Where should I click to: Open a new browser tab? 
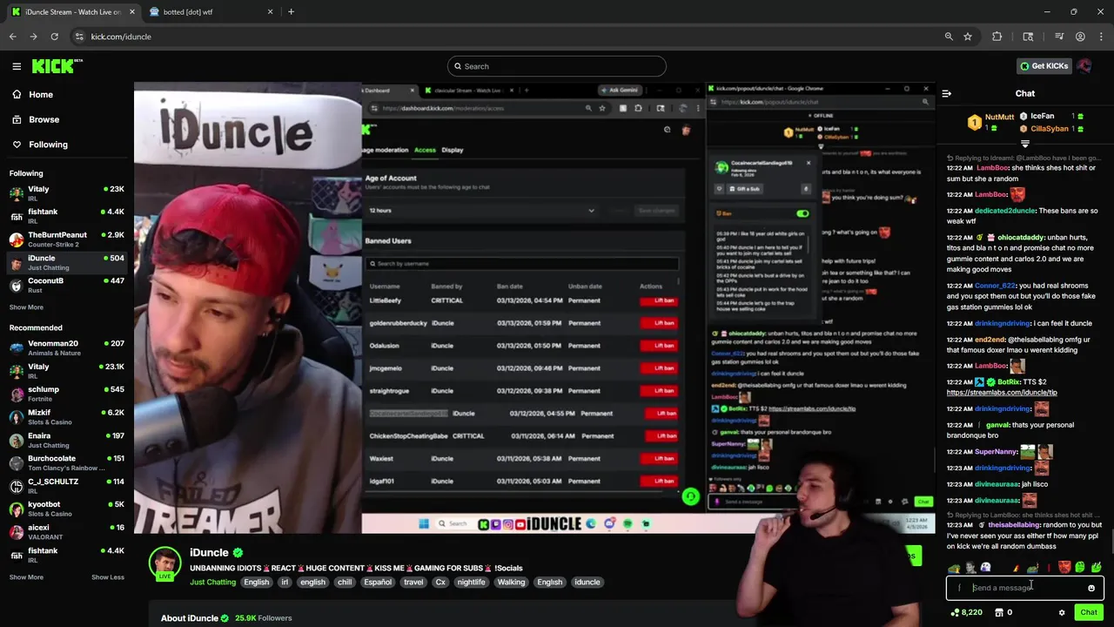291,12
